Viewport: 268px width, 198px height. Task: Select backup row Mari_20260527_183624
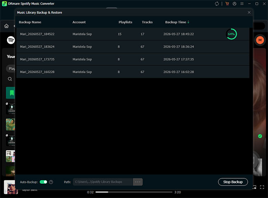point(133,47)
